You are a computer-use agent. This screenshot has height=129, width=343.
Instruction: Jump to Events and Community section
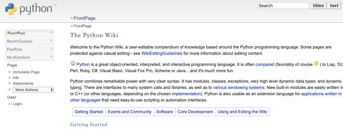click(130, 112)
